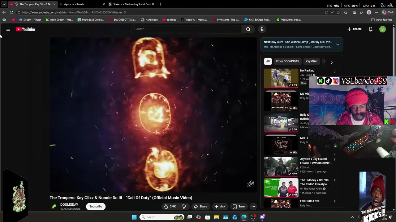Open No Parking video thumbnail
The image size is (396, 222).
(281, 78)
